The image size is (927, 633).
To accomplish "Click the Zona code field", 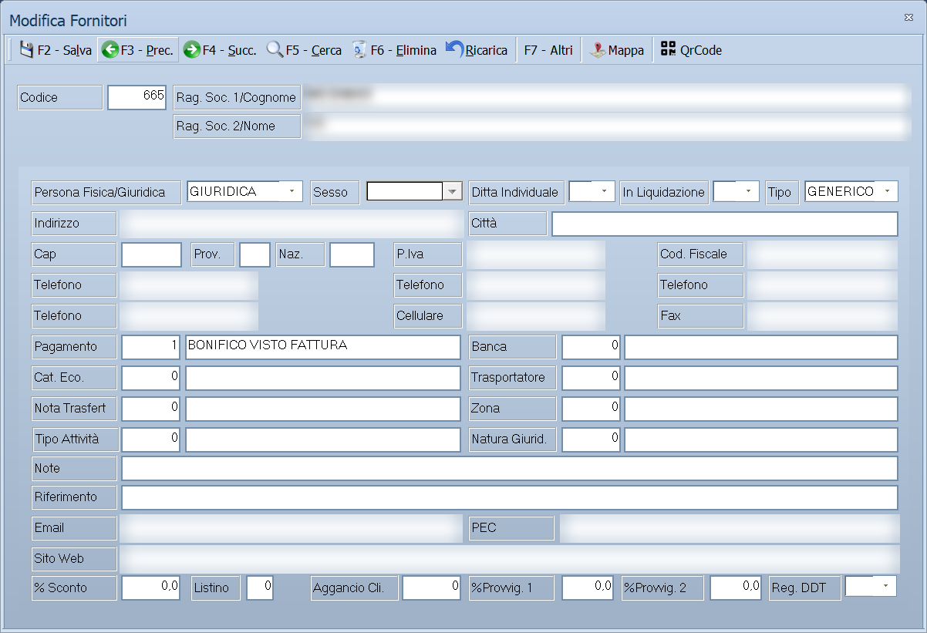I will click(592, 409).
